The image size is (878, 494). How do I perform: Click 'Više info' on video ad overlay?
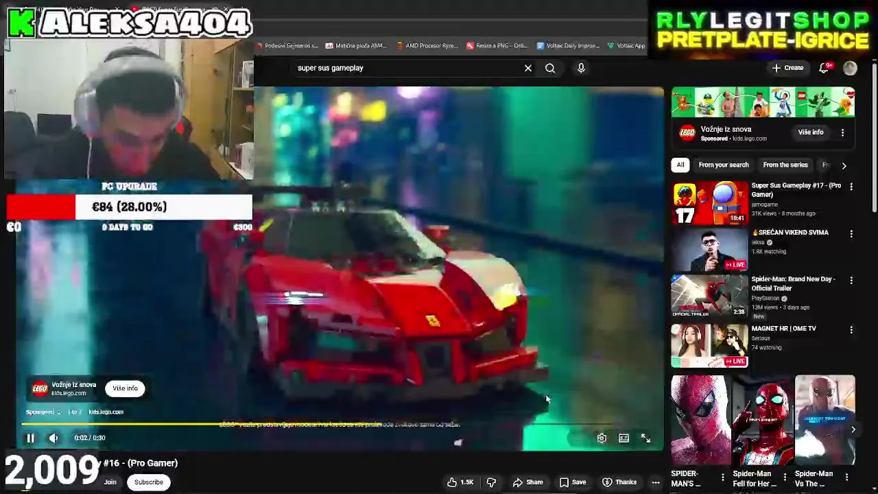125,388
